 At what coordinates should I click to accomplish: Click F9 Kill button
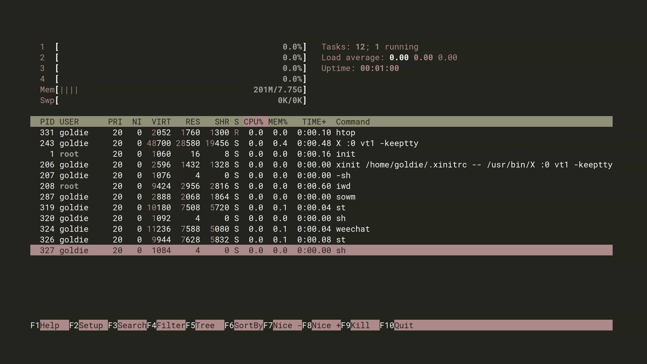360,325
